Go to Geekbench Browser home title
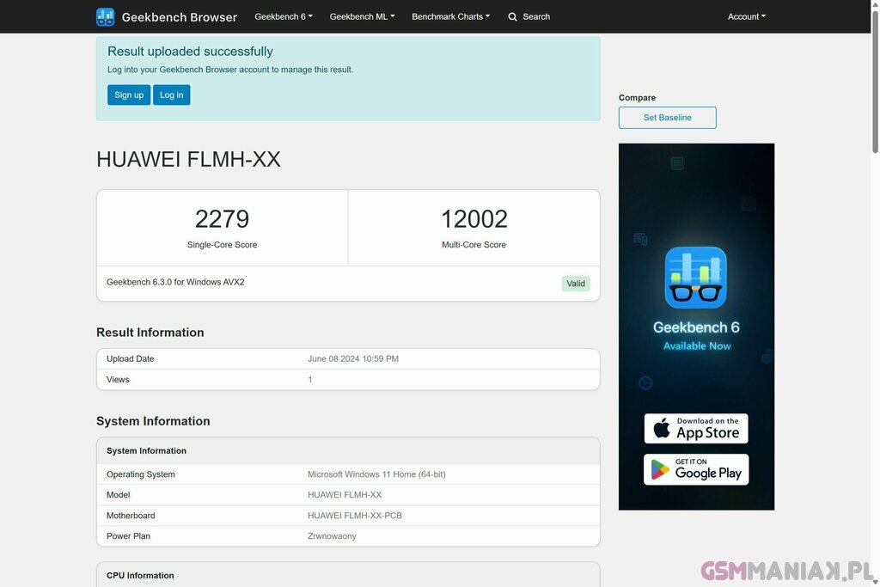 click(180, 17)
